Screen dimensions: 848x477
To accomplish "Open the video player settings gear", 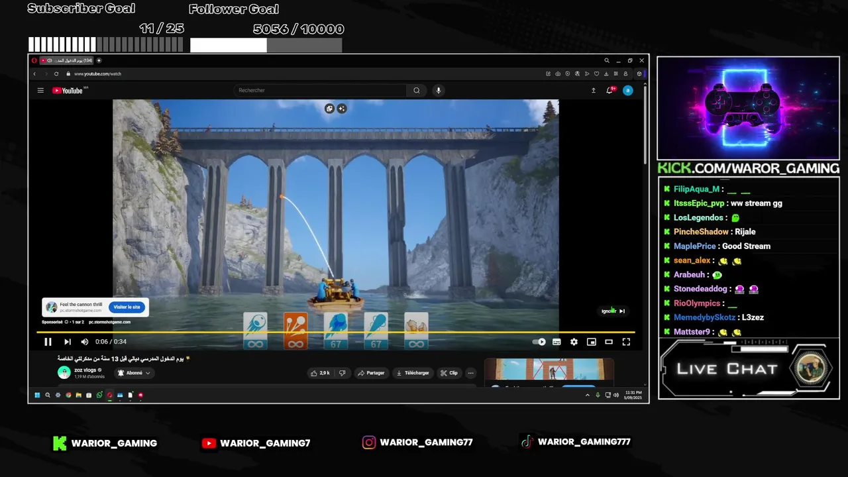I will [x=574, y=342].
